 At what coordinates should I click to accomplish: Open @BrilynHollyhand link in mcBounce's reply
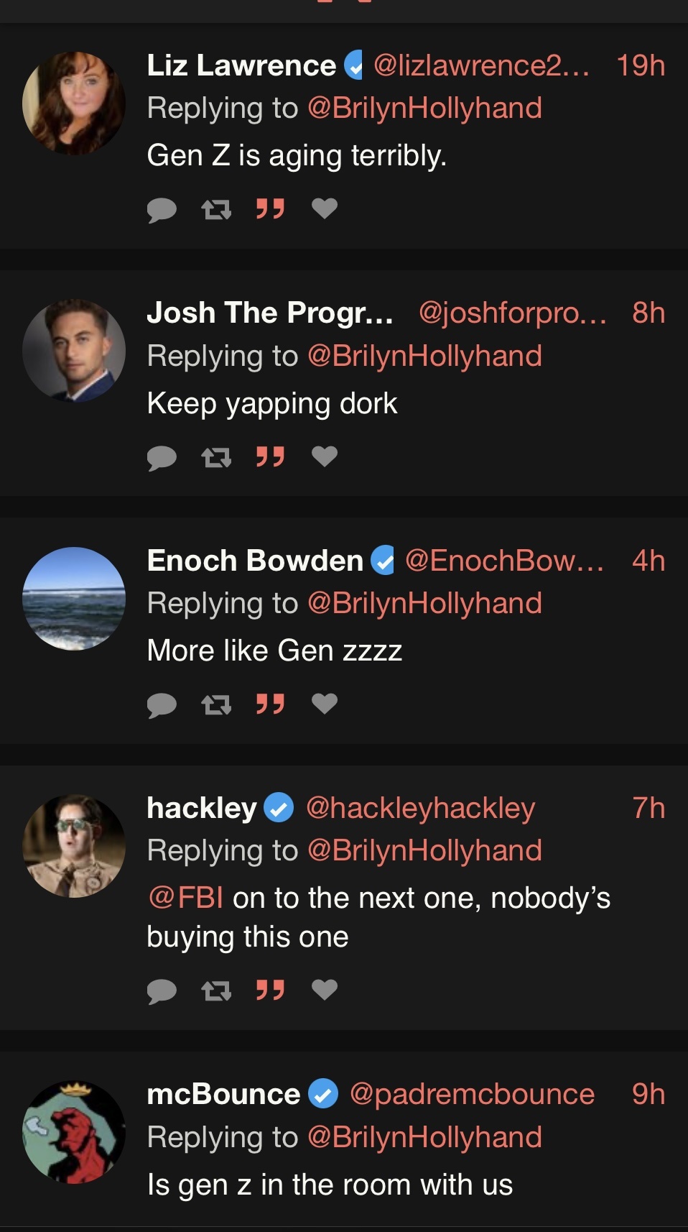point(424,1137)
